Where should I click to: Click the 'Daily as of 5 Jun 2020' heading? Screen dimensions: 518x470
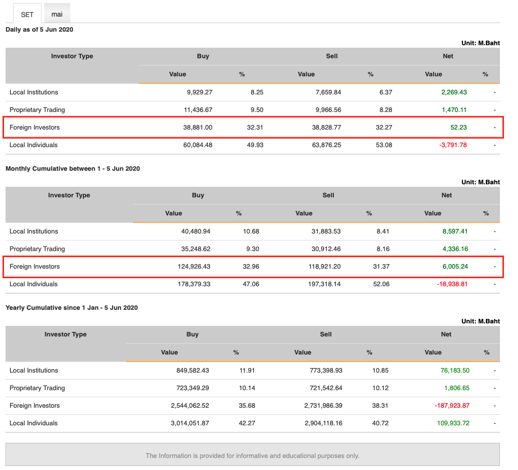(x=39, y=30)
